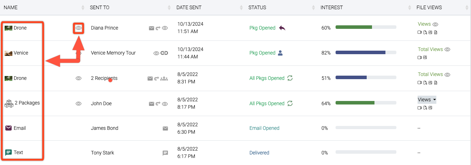Click the text message icon for Tony Stark

tap(165, 153)
